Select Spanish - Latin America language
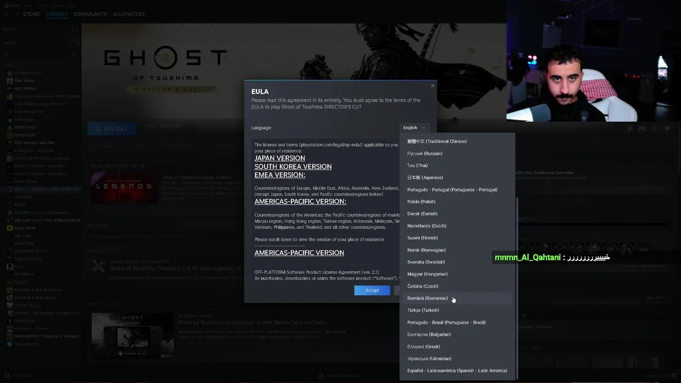This screenshot has width=681, height=383. click(x=457, y=371)
